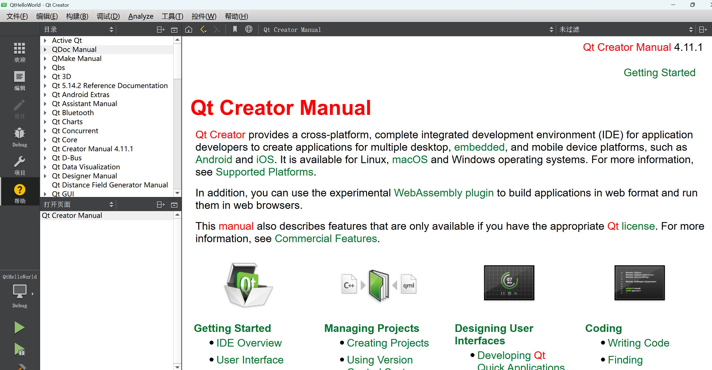
Task: Click open pages list scrollbar down arrow
Action: click(177, 367)
